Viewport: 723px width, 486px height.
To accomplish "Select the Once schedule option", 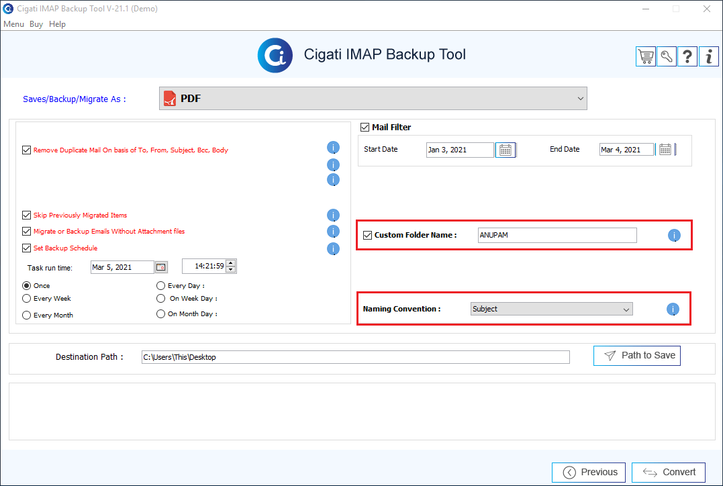I will [27, 286].
